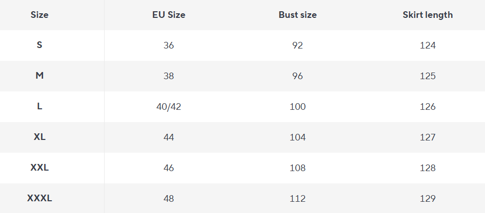Select the M size row label
485x213 pixels.
pyautogui.click(x=39, y=76)
